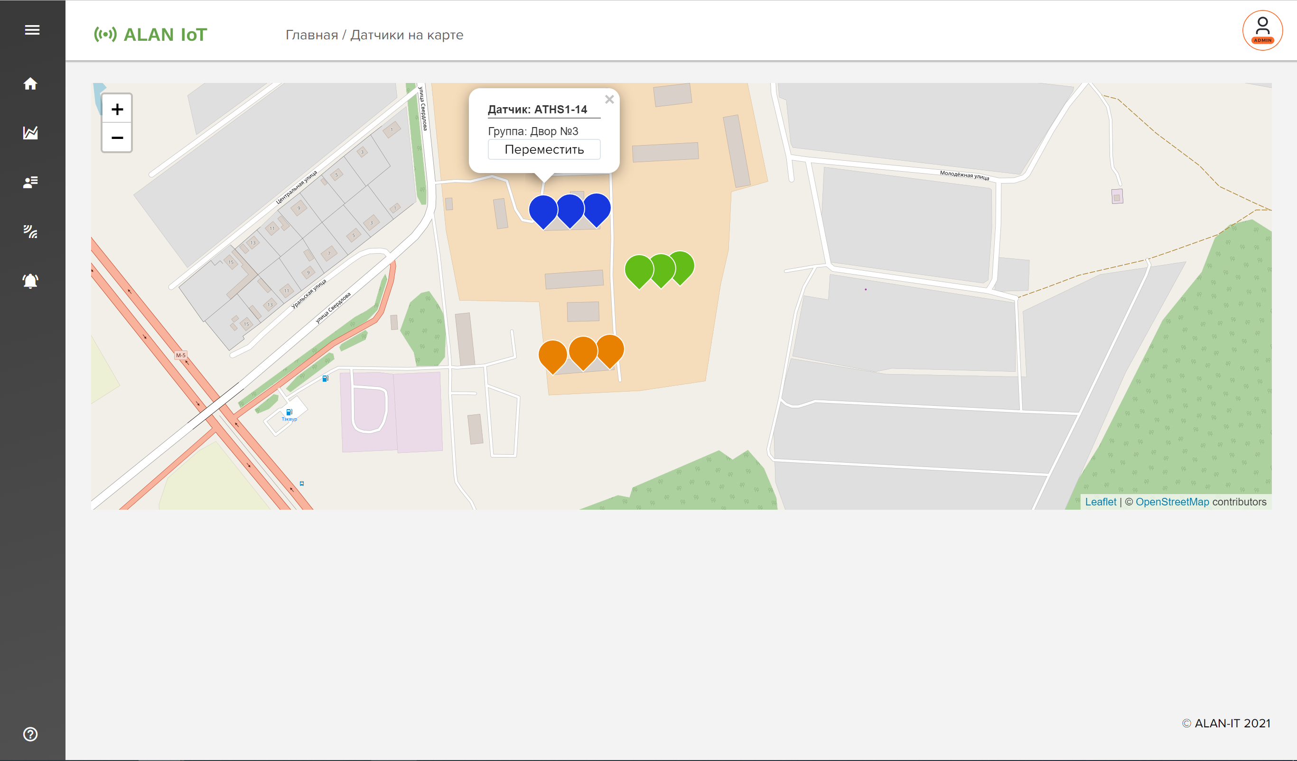Open the users list sidebar icon
Image resolution: width=1297 pixels, height=761 pixels.
click(30, 182)
